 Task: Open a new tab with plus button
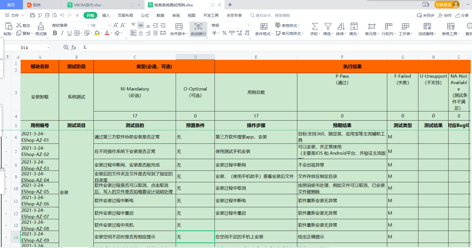tap(230, 5)
